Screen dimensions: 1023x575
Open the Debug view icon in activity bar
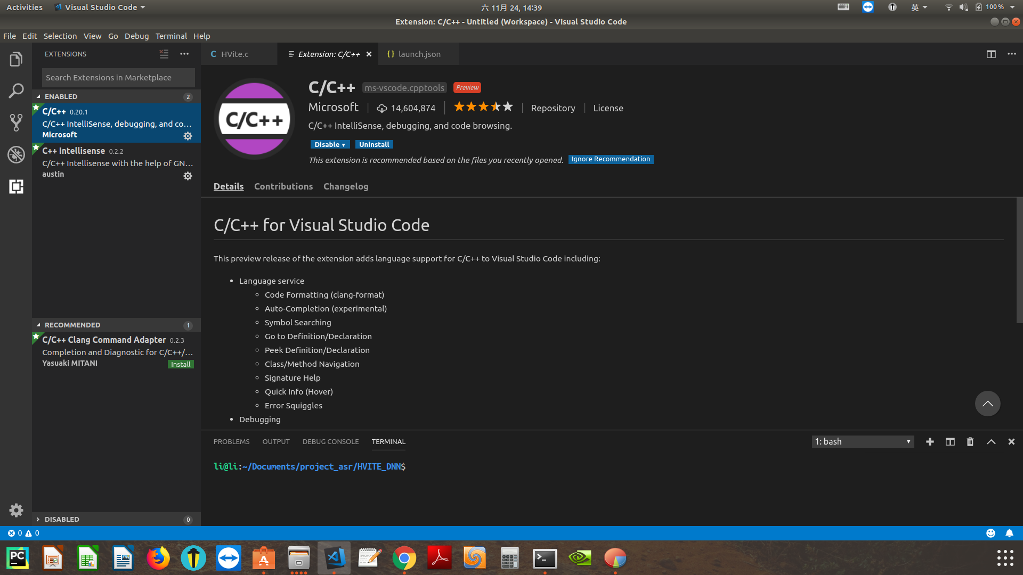16,155
